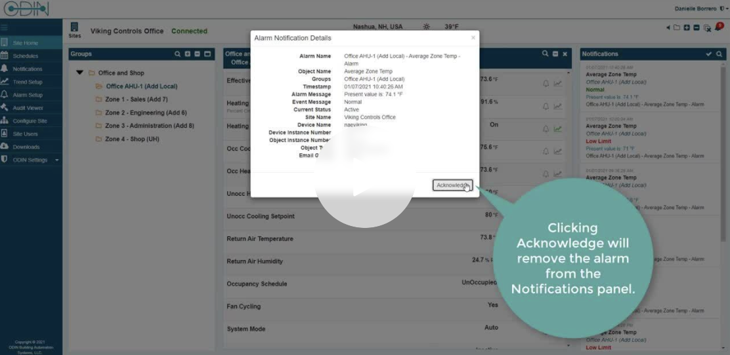This screenshot has height=355, width=730.
Task: Click the folder icon in the top toolbar
Action: tap(677, 28)
